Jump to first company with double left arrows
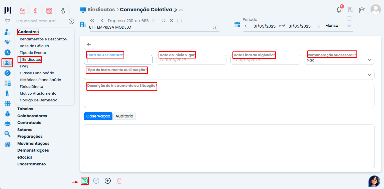The height and width of the screenshot is (189, 384). point(92,21)
